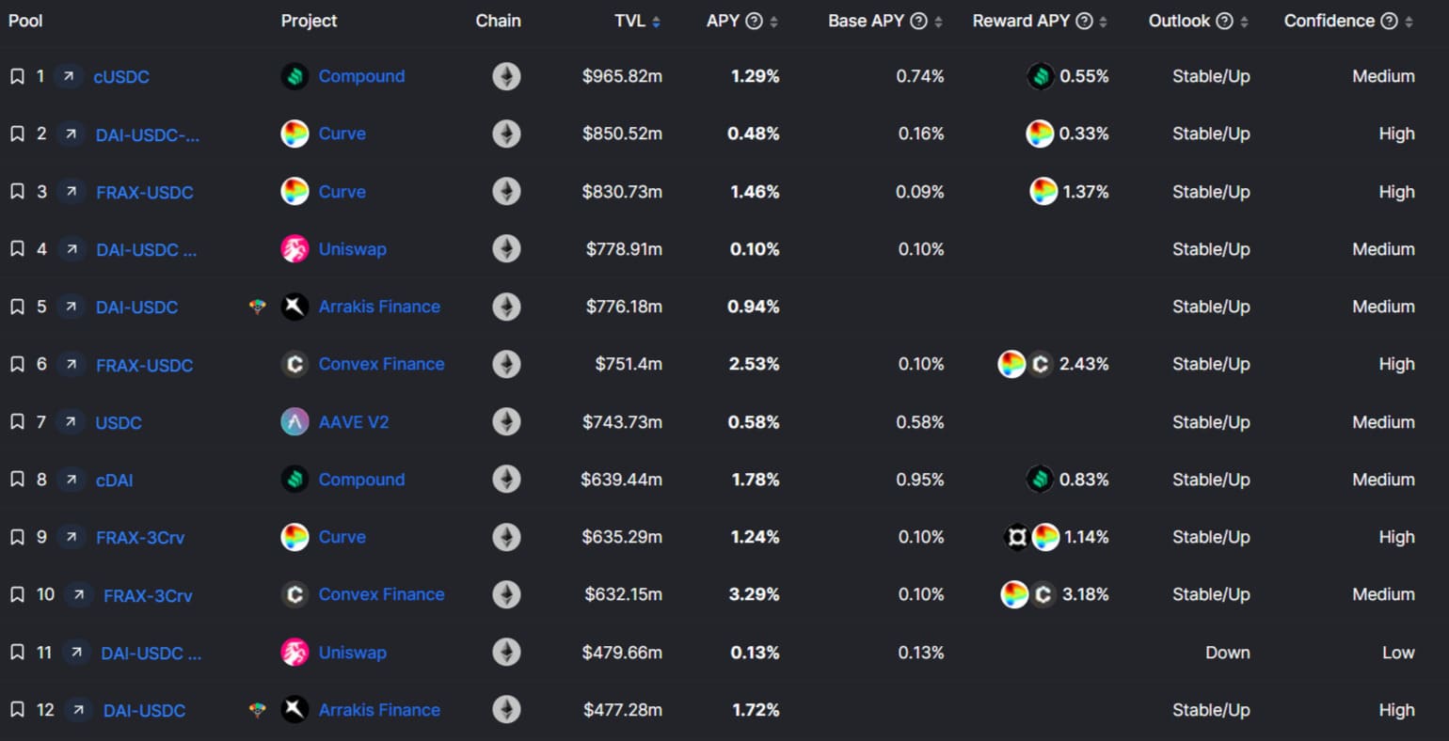The image size is (1449, 741).
Task: Open external link arrow for USDC pool
Action: (70, 422)
